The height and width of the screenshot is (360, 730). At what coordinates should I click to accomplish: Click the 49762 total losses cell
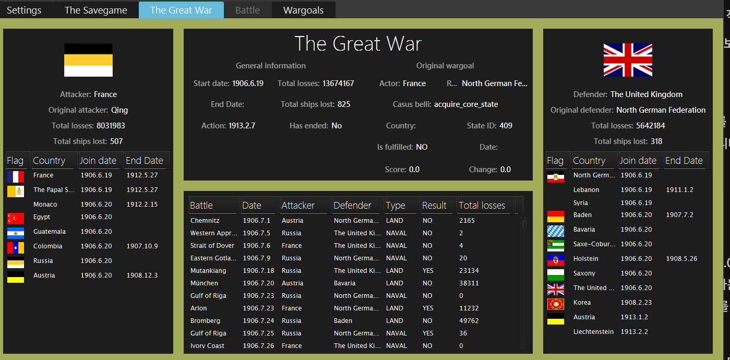tap(469, 321)
